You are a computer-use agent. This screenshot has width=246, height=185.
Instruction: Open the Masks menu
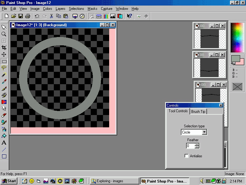coord(92,9)
